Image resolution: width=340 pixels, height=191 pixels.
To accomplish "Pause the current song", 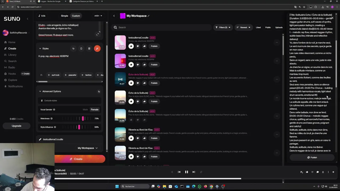I will point(186,172).
